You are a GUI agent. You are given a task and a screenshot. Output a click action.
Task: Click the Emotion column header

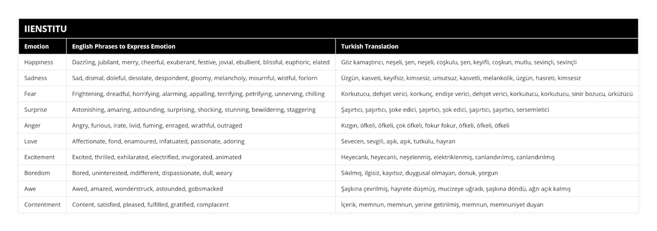point(36,47)
